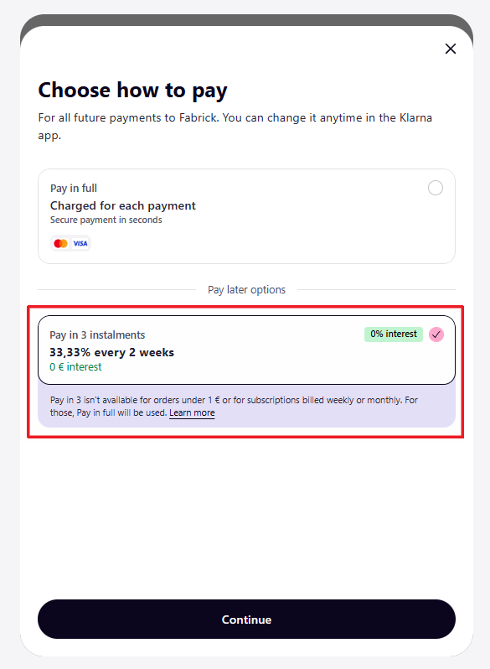Click the 'Pay in full' label

74,188
